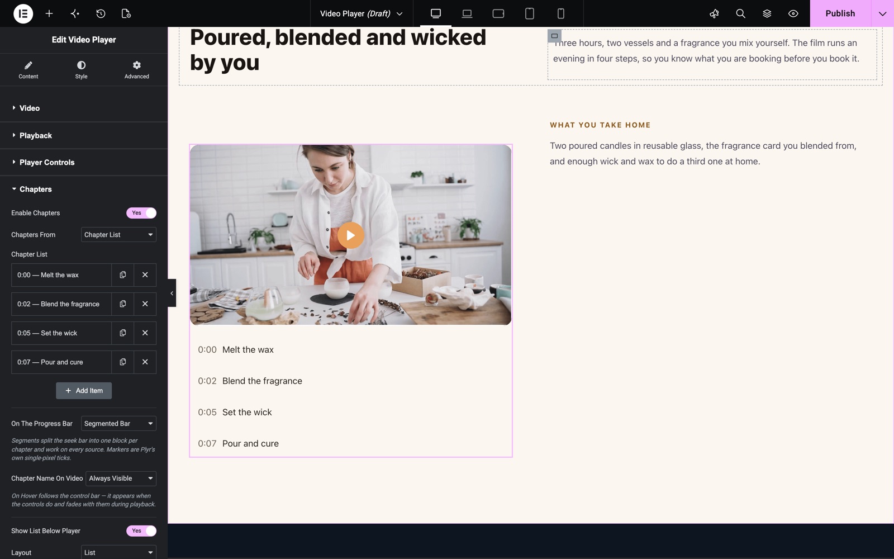Open the 0:05 Set the wick chapter item
The image size is (894, 559).
[x=61, y=333]
